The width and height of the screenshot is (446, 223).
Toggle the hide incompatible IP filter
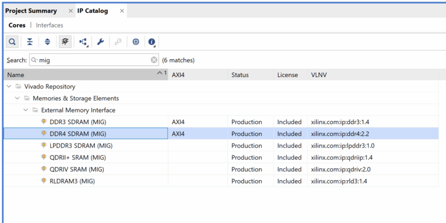pyautogui.click(x=65, y=42)
